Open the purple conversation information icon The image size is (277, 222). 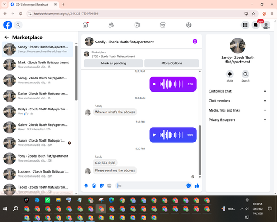[195, 42]
